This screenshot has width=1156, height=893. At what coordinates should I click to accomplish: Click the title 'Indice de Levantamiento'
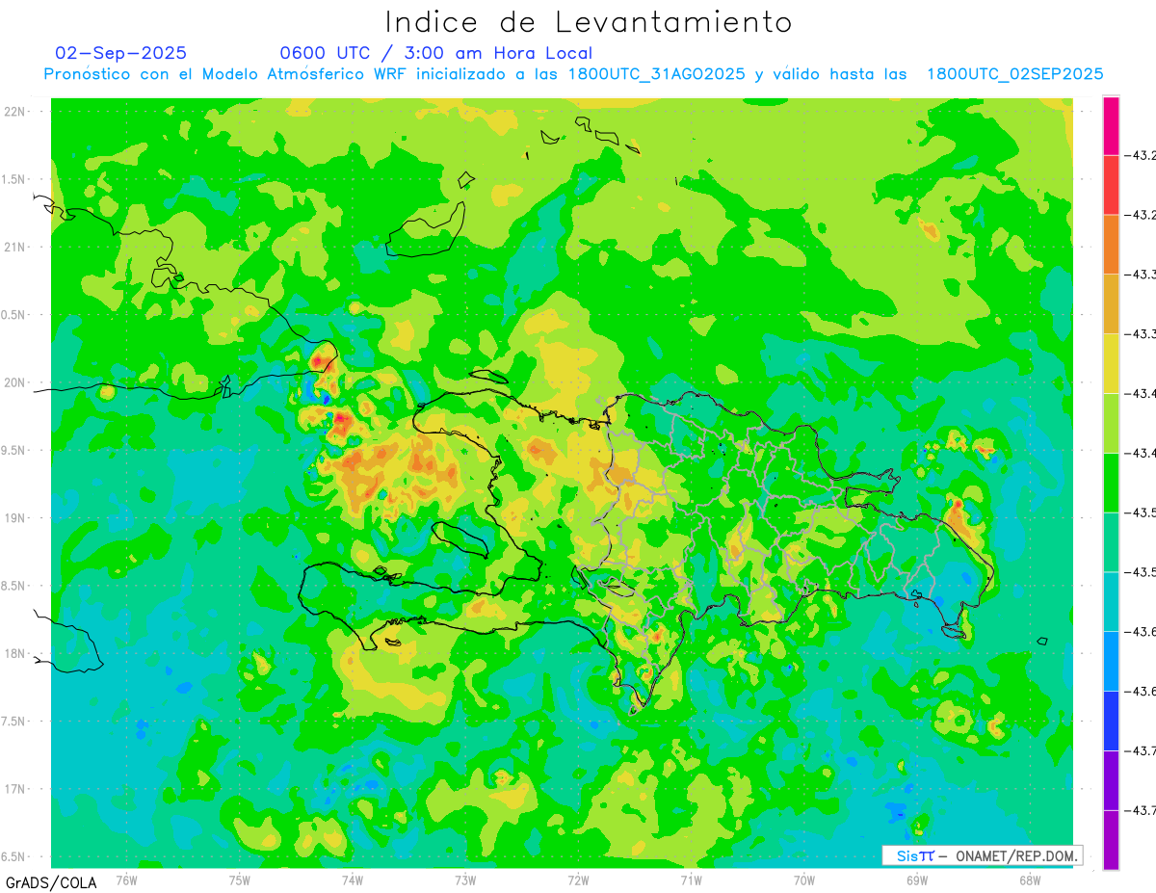tap(589, 22)
